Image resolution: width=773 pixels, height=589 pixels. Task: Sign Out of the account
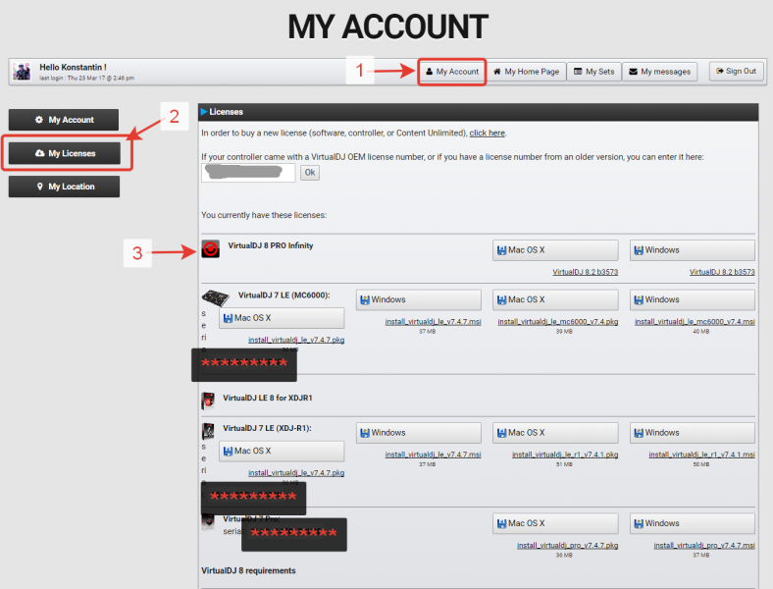pyautogui.click(x=736, y=71)
